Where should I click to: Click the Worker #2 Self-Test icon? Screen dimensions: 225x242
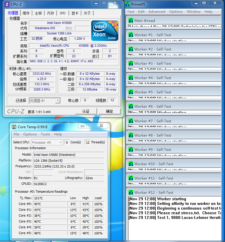point(131,49)
